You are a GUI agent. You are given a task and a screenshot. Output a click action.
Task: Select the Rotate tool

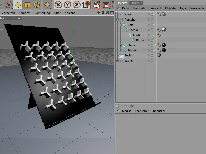(36, 5)
